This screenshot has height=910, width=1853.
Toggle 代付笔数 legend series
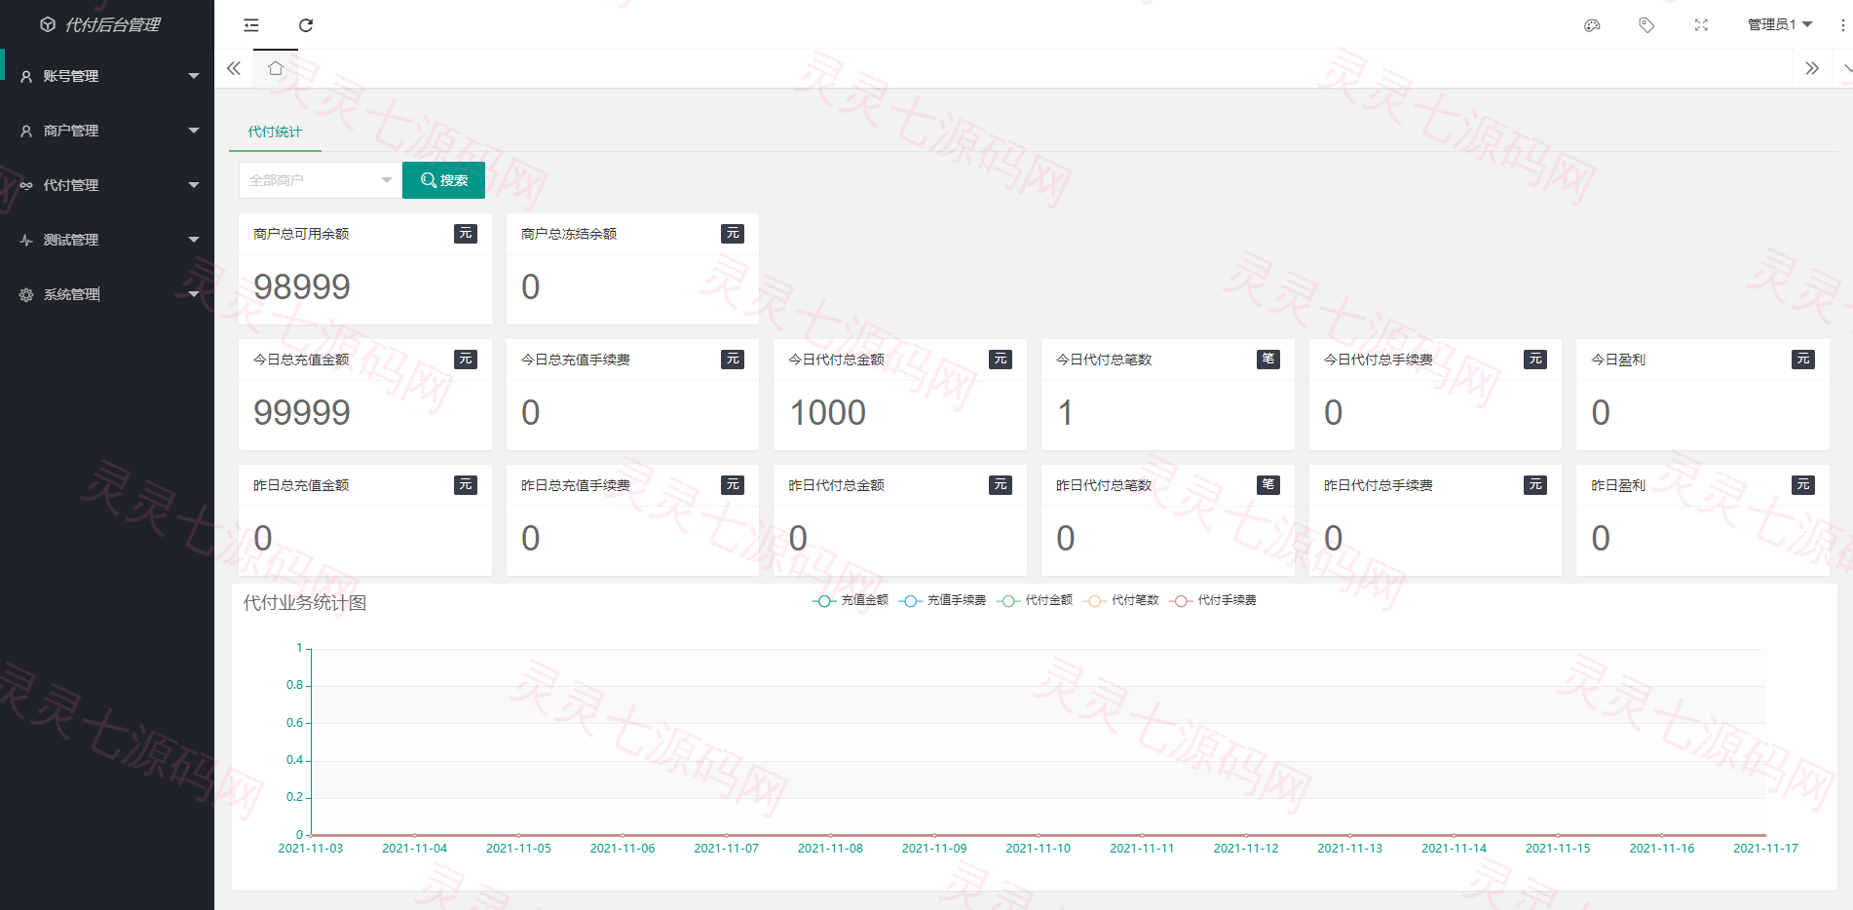click(1120, 600)
